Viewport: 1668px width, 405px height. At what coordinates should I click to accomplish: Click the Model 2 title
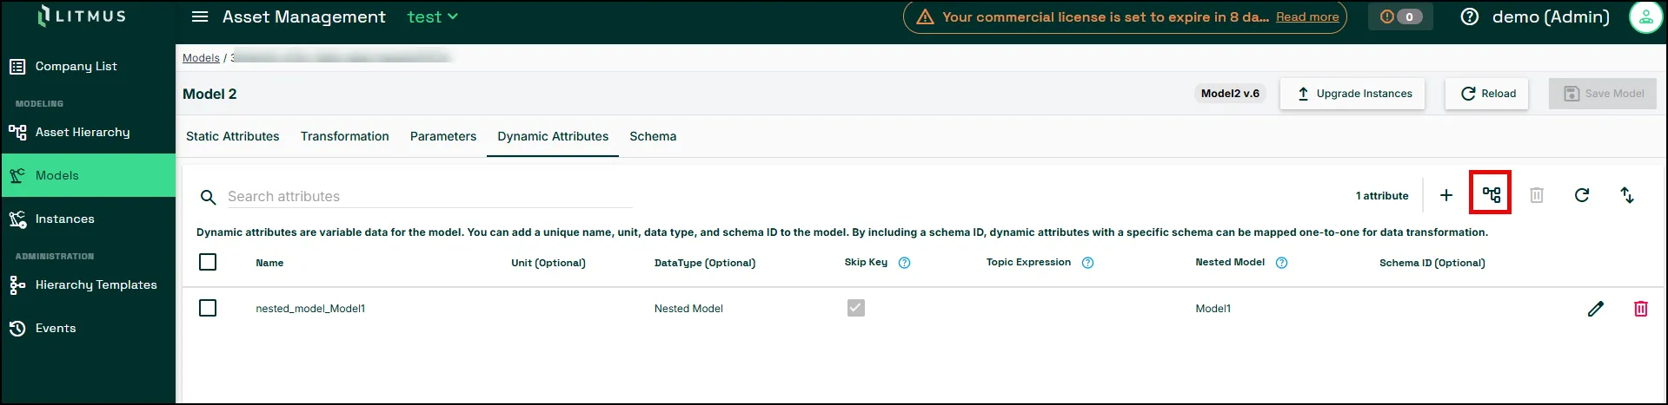[209, 94]
